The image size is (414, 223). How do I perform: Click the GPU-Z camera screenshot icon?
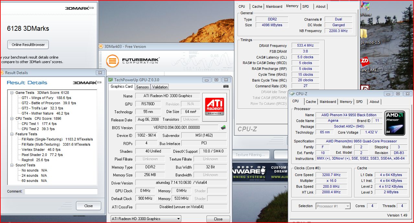tap(226, 86)
